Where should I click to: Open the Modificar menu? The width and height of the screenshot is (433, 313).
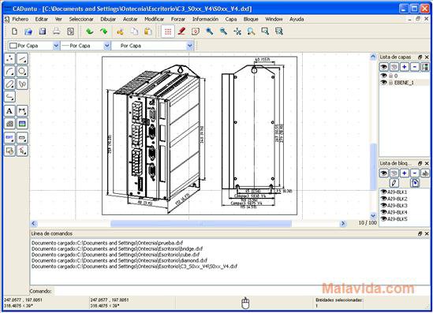(x=154, y=19)
